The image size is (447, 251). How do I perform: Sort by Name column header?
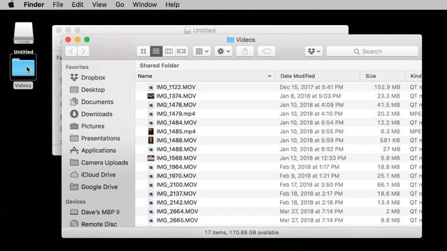[205, 76]
